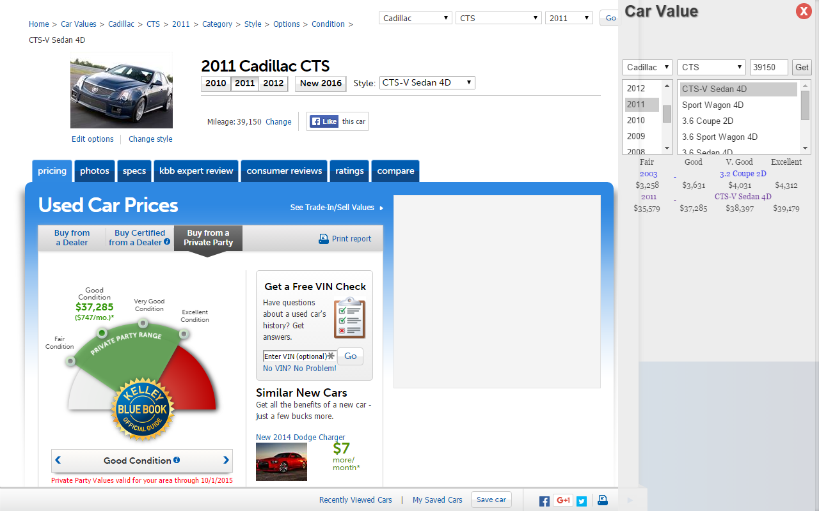Select the Very Good Condition gauge marker
The image size is (819, 511).
click(141, 324)
